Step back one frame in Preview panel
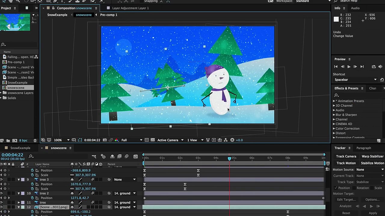 [x=342, y=67]
